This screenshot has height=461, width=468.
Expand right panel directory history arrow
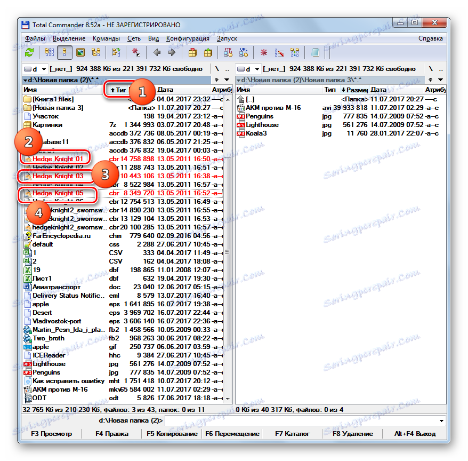pos(440,80)
